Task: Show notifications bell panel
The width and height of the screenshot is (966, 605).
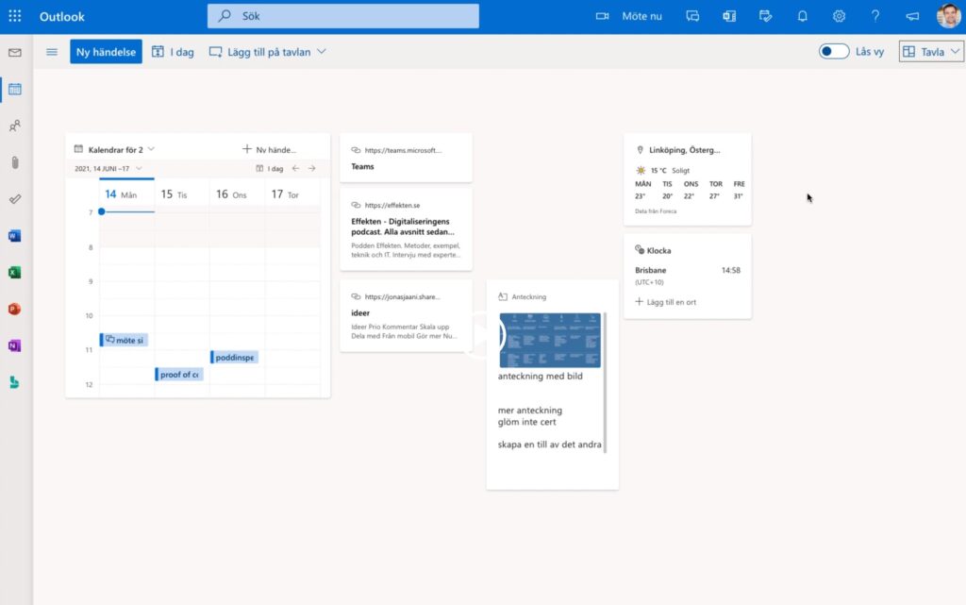Action: click(803, 16)
